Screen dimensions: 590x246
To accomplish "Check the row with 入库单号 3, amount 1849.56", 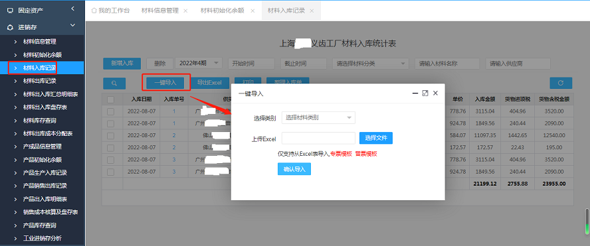I will point(110,172).
